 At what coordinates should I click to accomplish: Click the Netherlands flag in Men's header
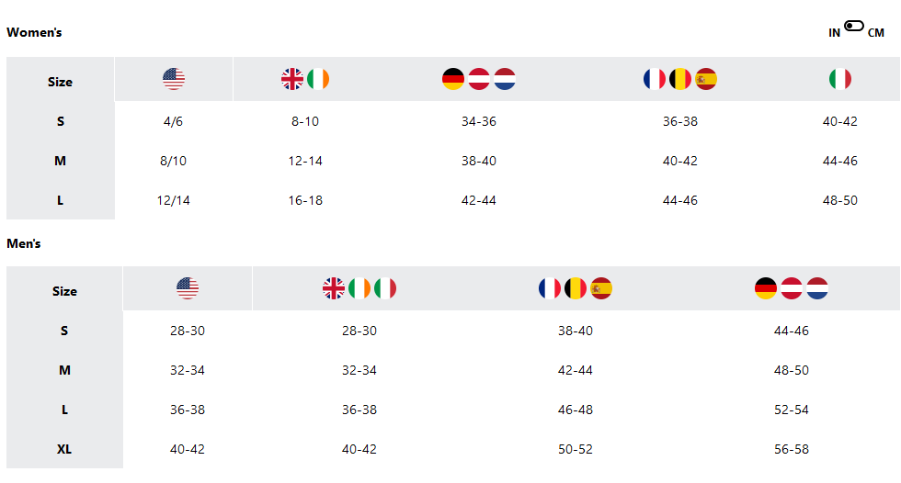point(817,288)
